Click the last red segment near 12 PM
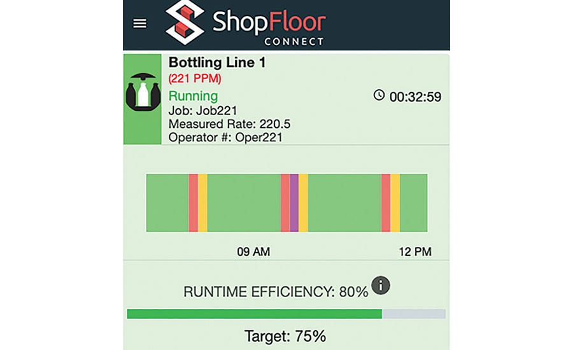 386,203
